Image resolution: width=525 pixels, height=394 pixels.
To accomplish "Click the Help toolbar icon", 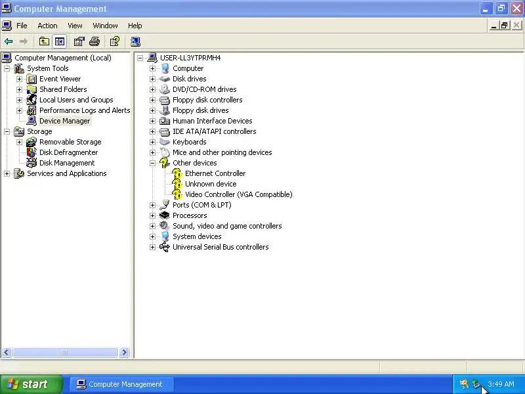I will pos(115,41).
